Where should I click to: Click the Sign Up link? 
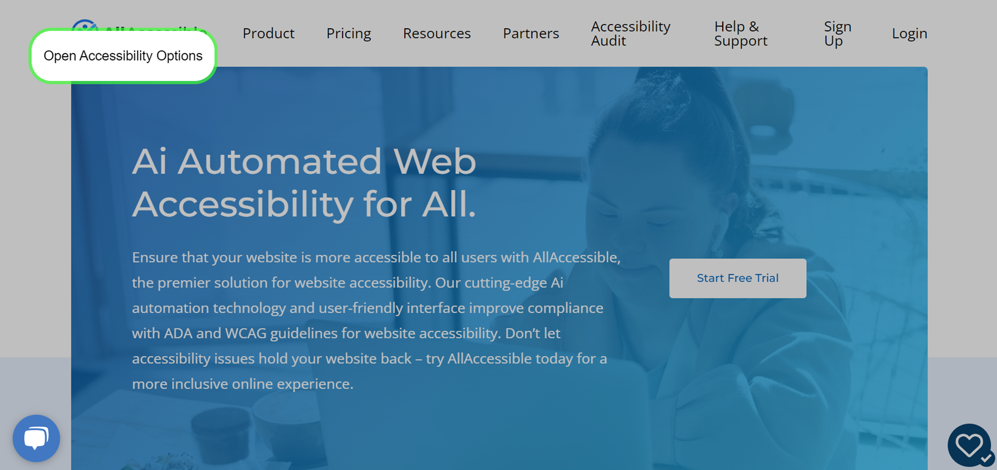838,33
